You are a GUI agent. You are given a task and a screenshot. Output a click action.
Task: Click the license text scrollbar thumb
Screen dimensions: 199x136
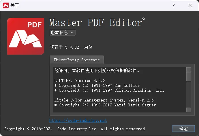[x=188, y=77]
